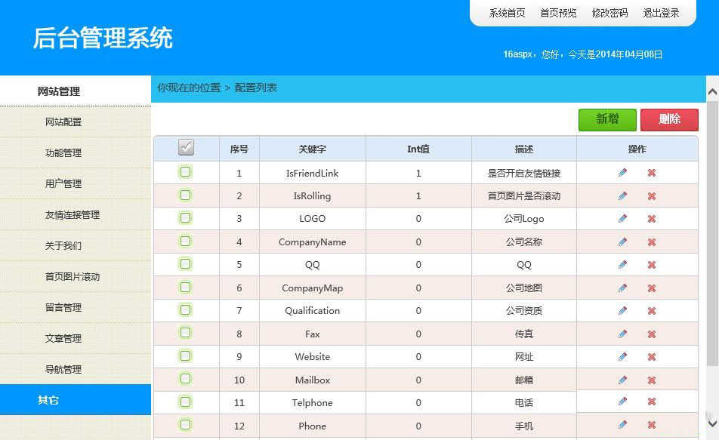
Task: Edit the Qualification configuration row
Action: pyautogui.click(x=622, y=310)
